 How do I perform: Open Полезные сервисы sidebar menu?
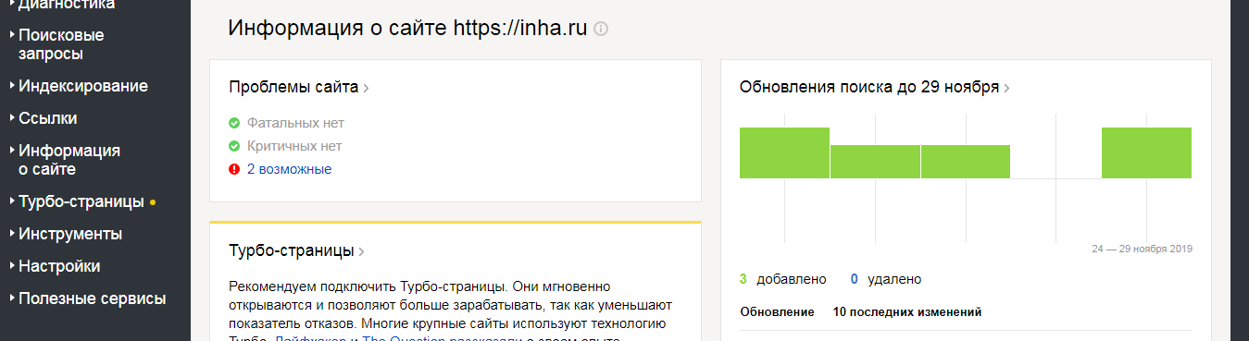(x=88, y=298)
